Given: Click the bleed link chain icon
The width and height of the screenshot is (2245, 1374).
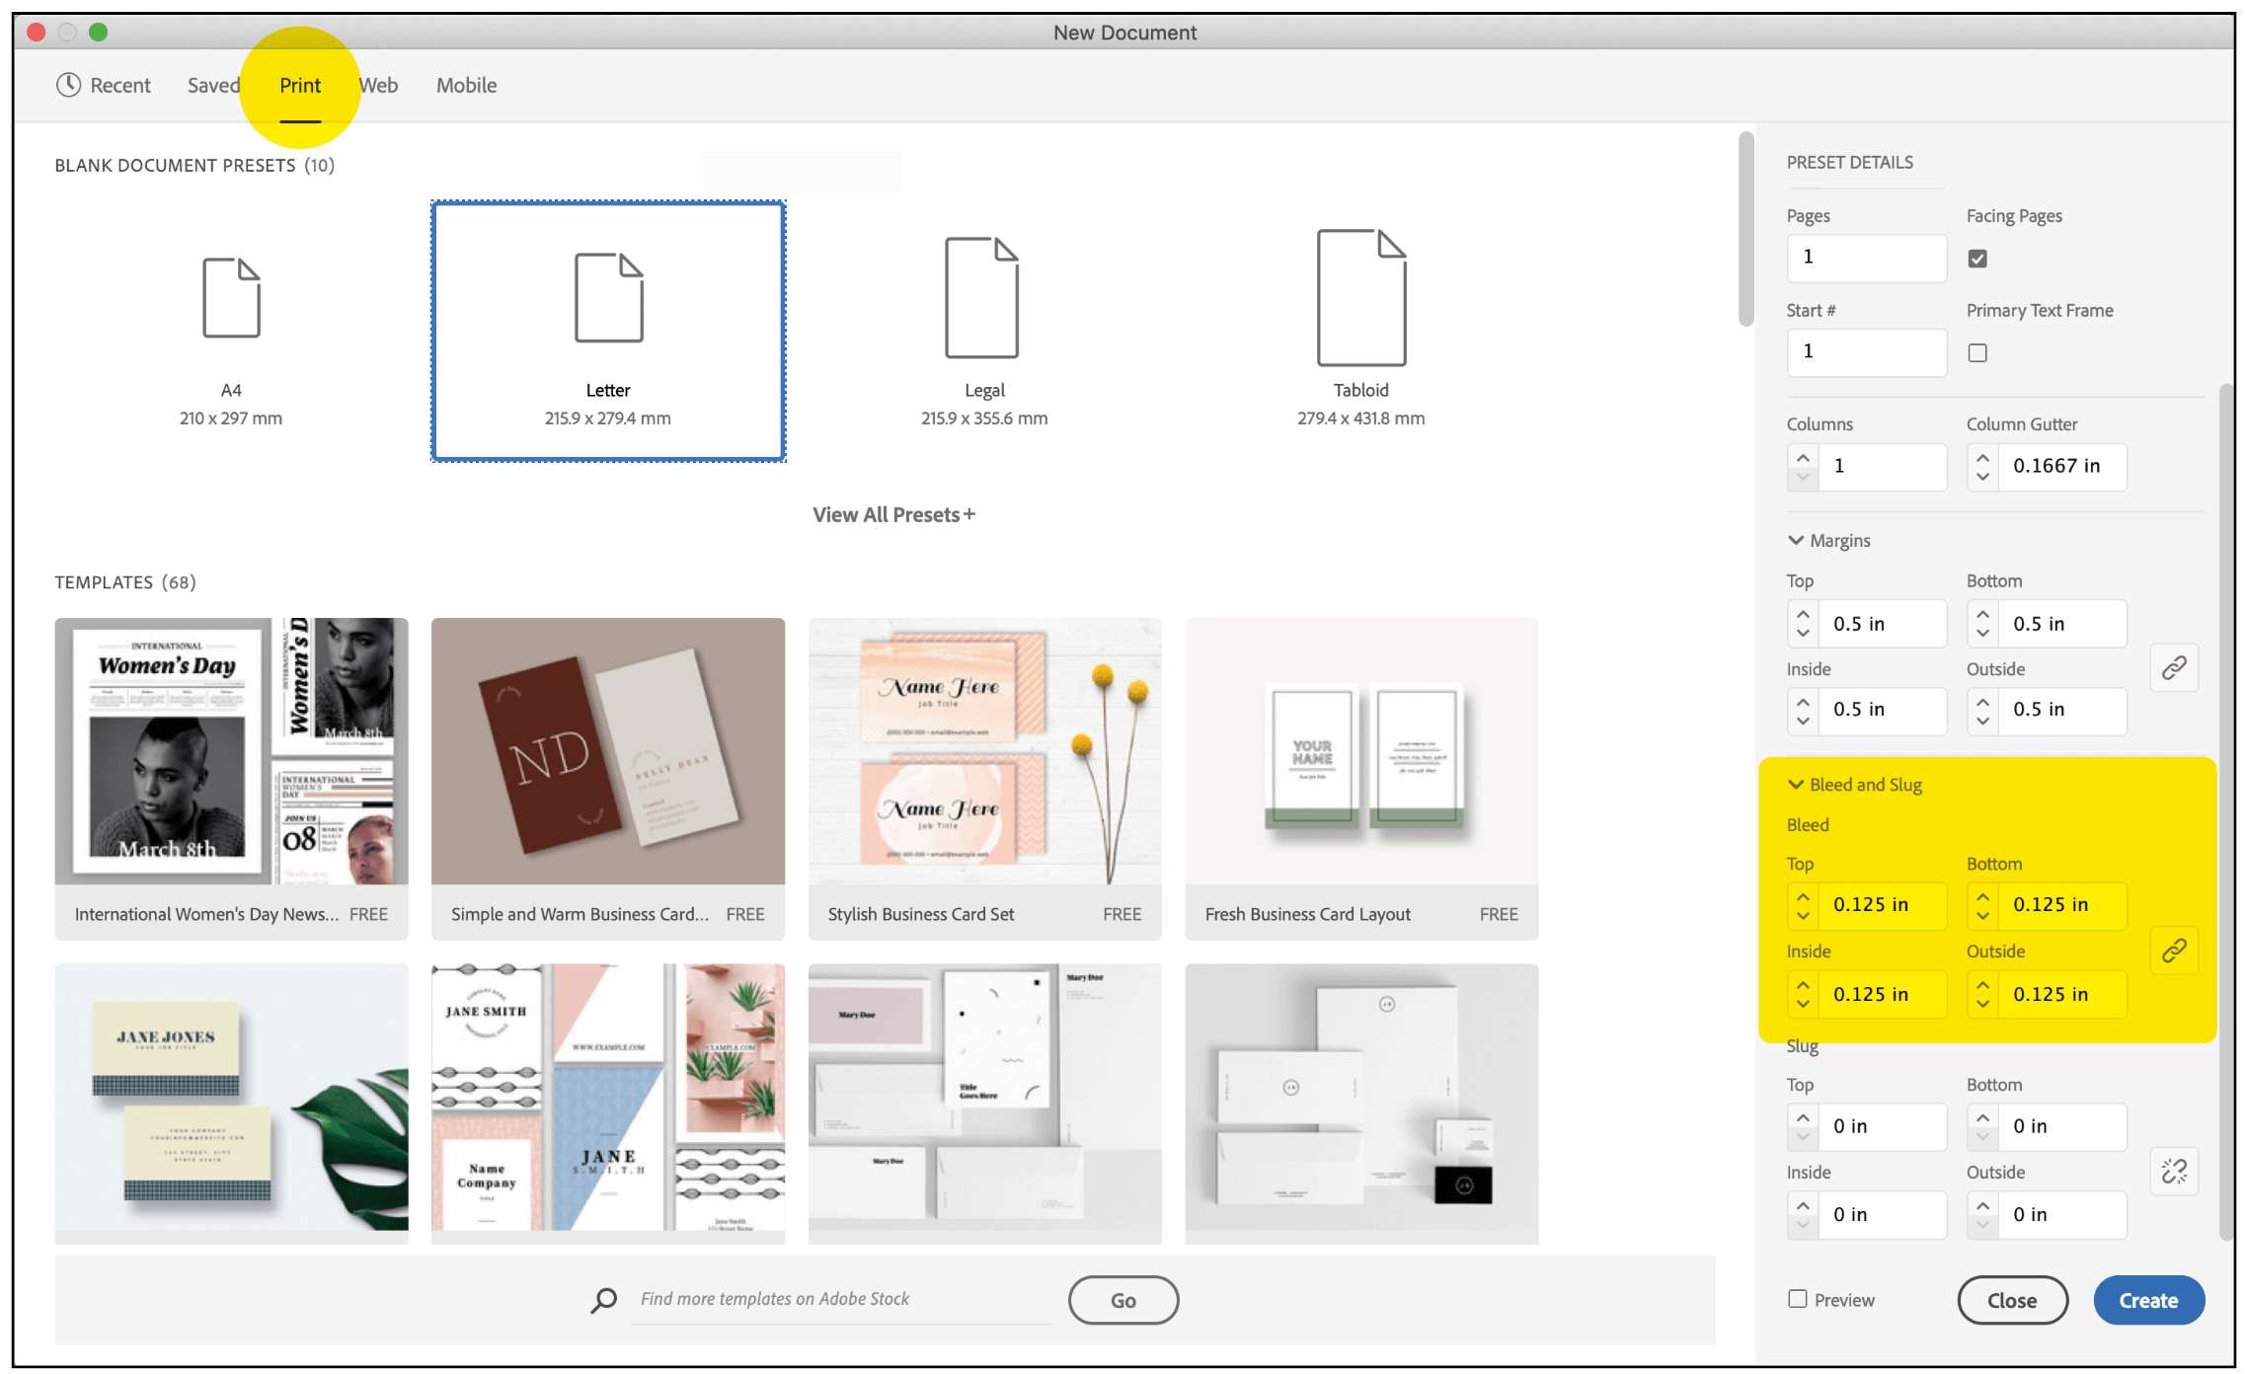Looking at the screenshot, I should (2173, 951).
